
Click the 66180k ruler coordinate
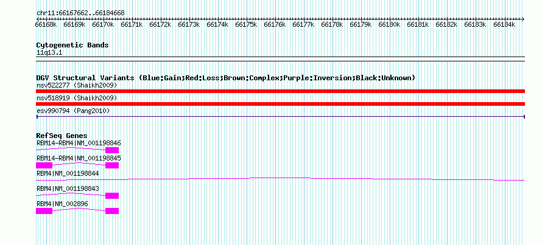point(390,24)
